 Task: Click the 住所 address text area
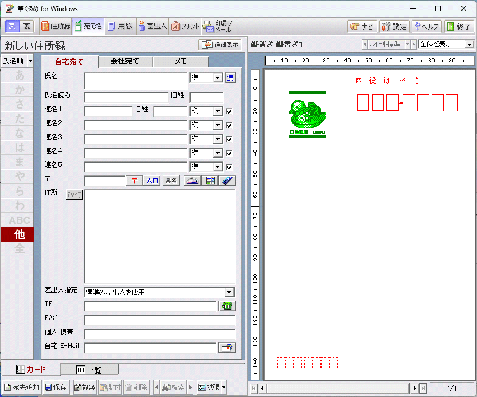click(x=159, y=237)
